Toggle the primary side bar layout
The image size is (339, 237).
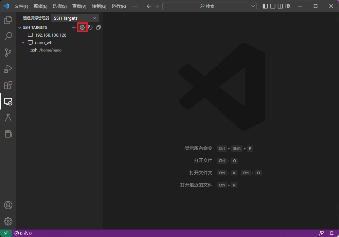pos(265,6)
